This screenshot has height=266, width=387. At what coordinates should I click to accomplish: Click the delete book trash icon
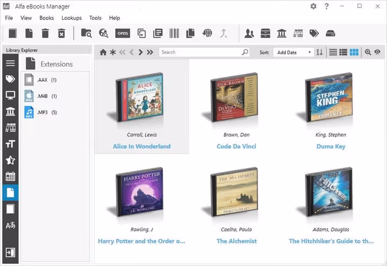(x=45, y=33)
